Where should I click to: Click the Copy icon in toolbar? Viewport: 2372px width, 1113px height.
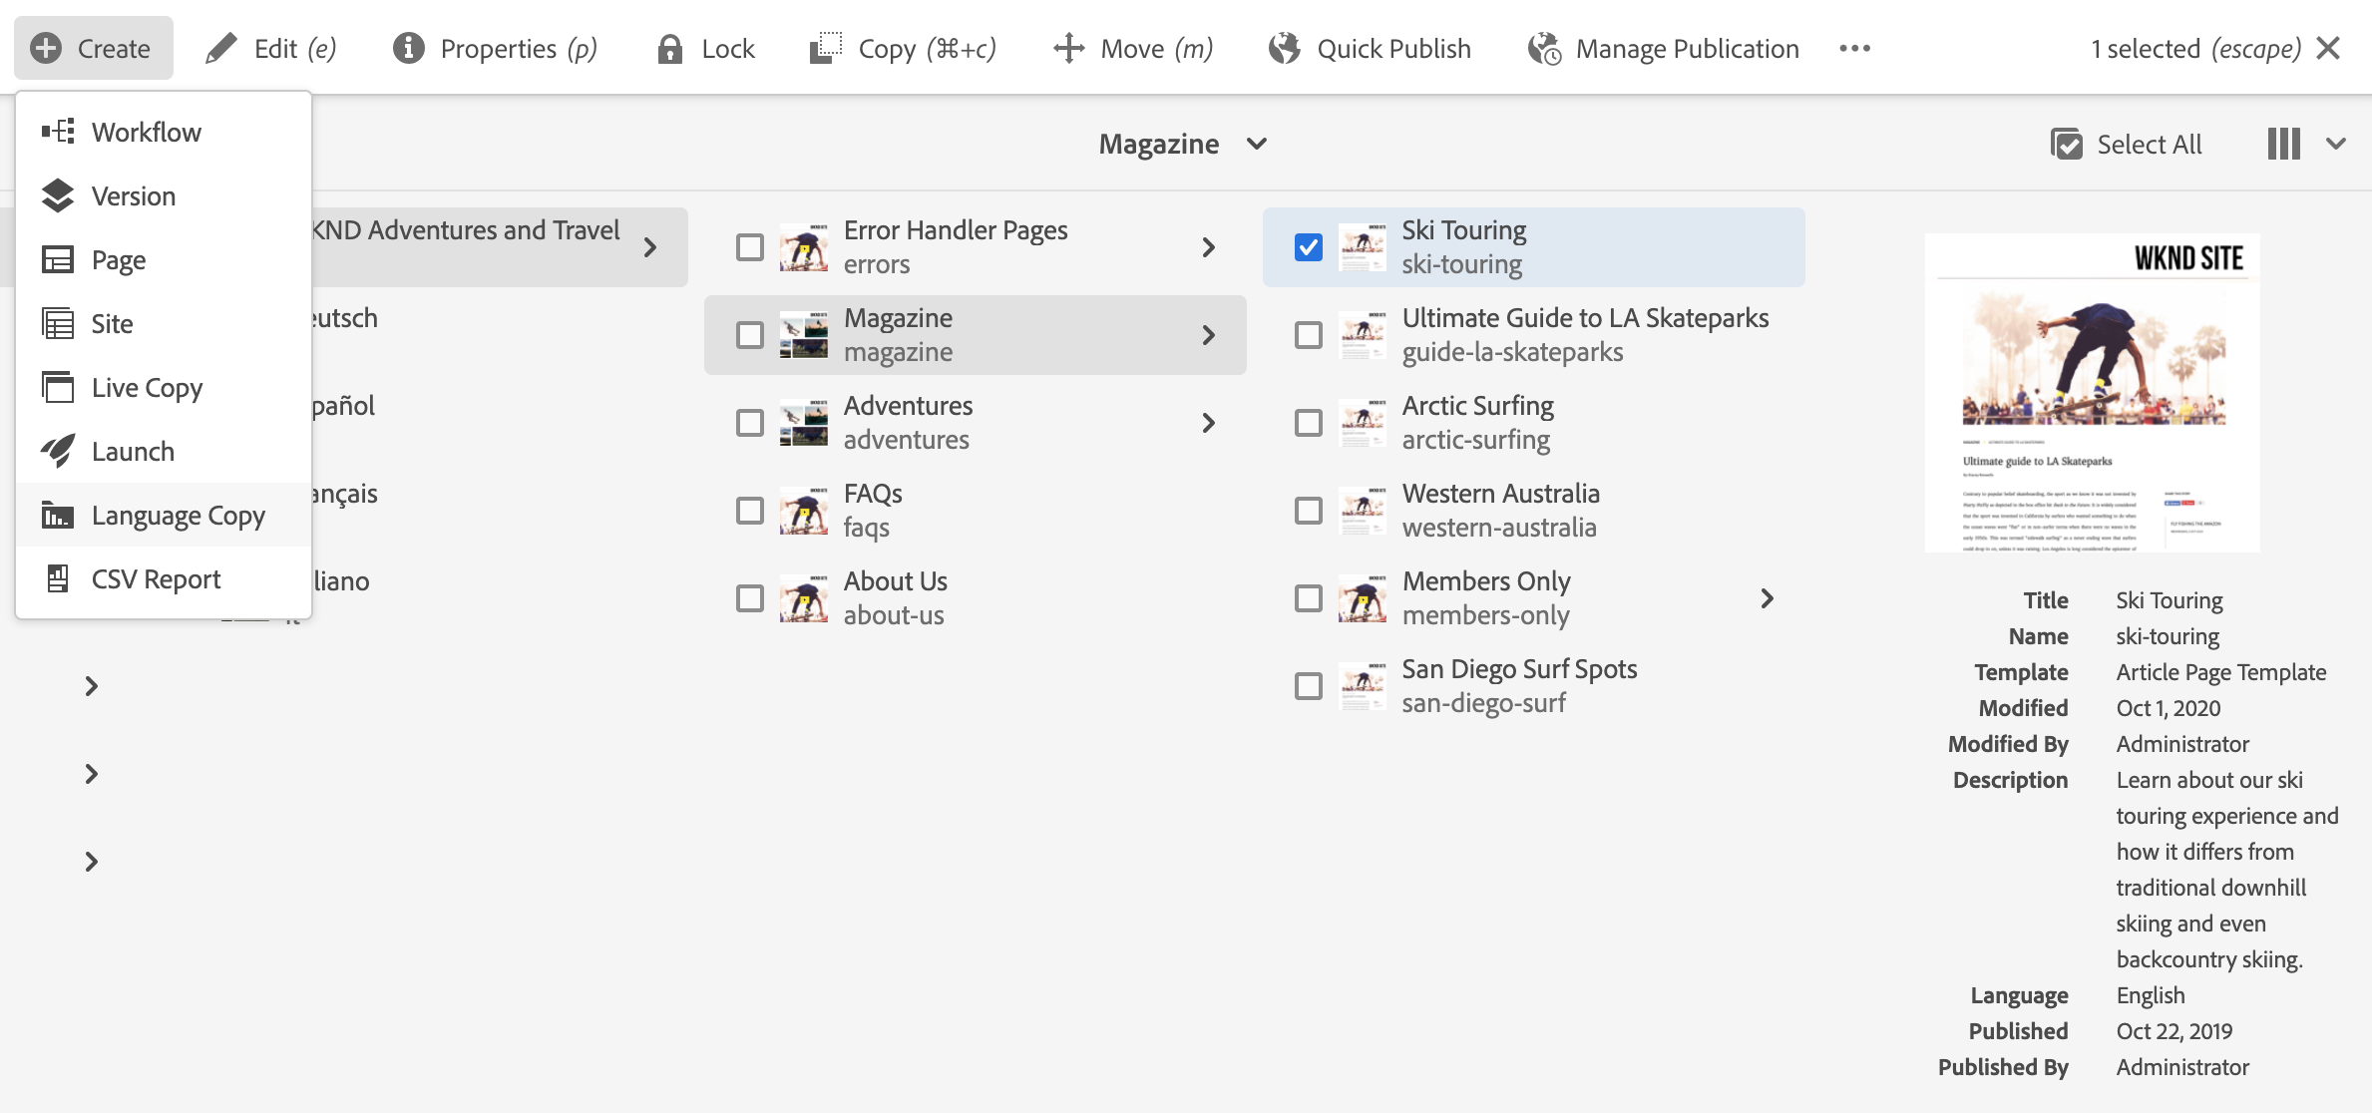point(825,48)
